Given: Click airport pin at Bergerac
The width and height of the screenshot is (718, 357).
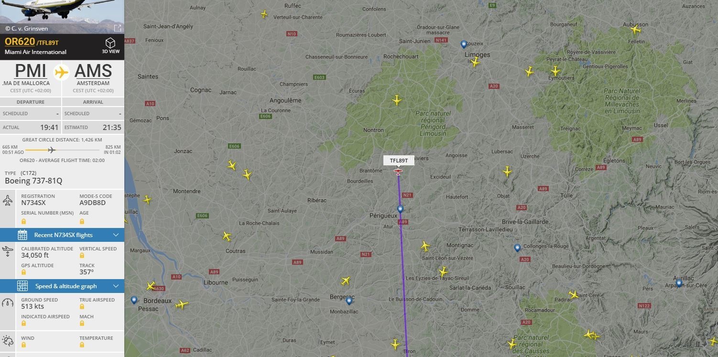Looking at the screenshot, I should (349, 301).
